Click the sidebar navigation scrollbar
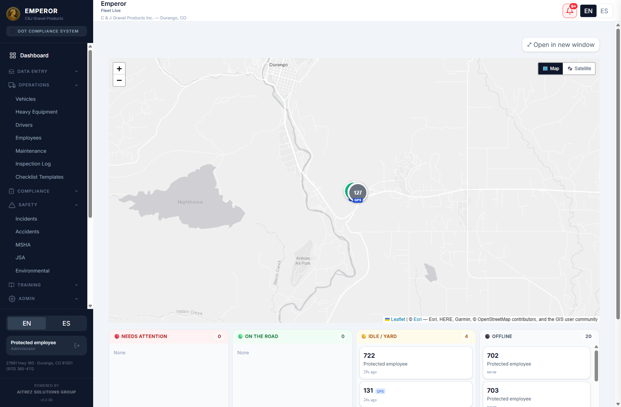621x407 pixels. (90, 134)
